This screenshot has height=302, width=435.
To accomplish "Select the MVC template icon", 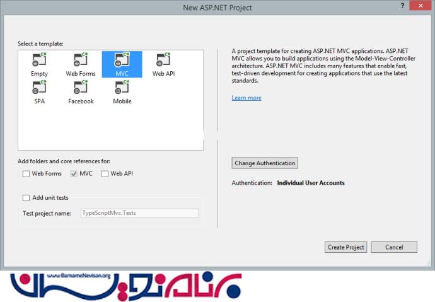I will point(122,60).
